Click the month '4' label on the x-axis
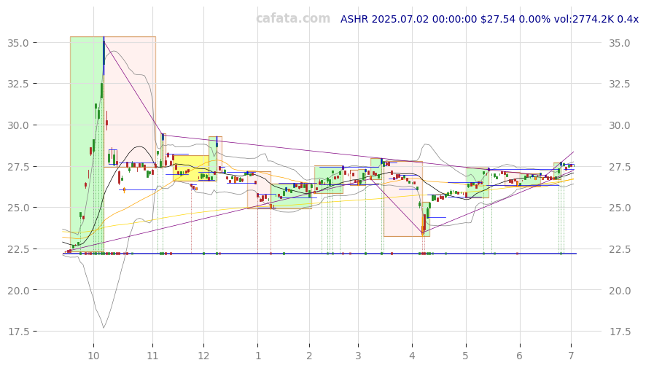646x368 pixels. [412, 356]
